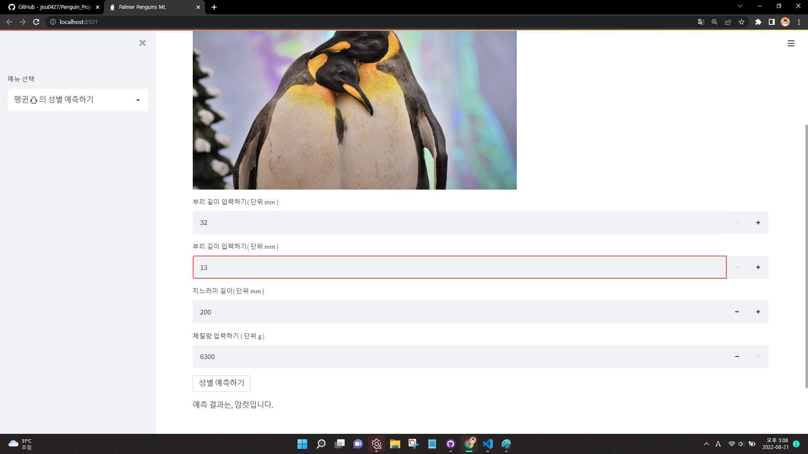The width and height of the screenshot is (808, 454).
Task: Switch to Chrome on the taskbar
Action: (x=469, y=444)
